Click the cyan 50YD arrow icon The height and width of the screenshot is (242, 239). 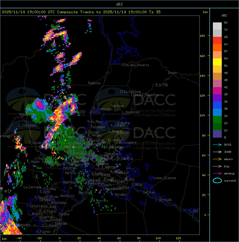pyautogui.click(x=217, y=145)
